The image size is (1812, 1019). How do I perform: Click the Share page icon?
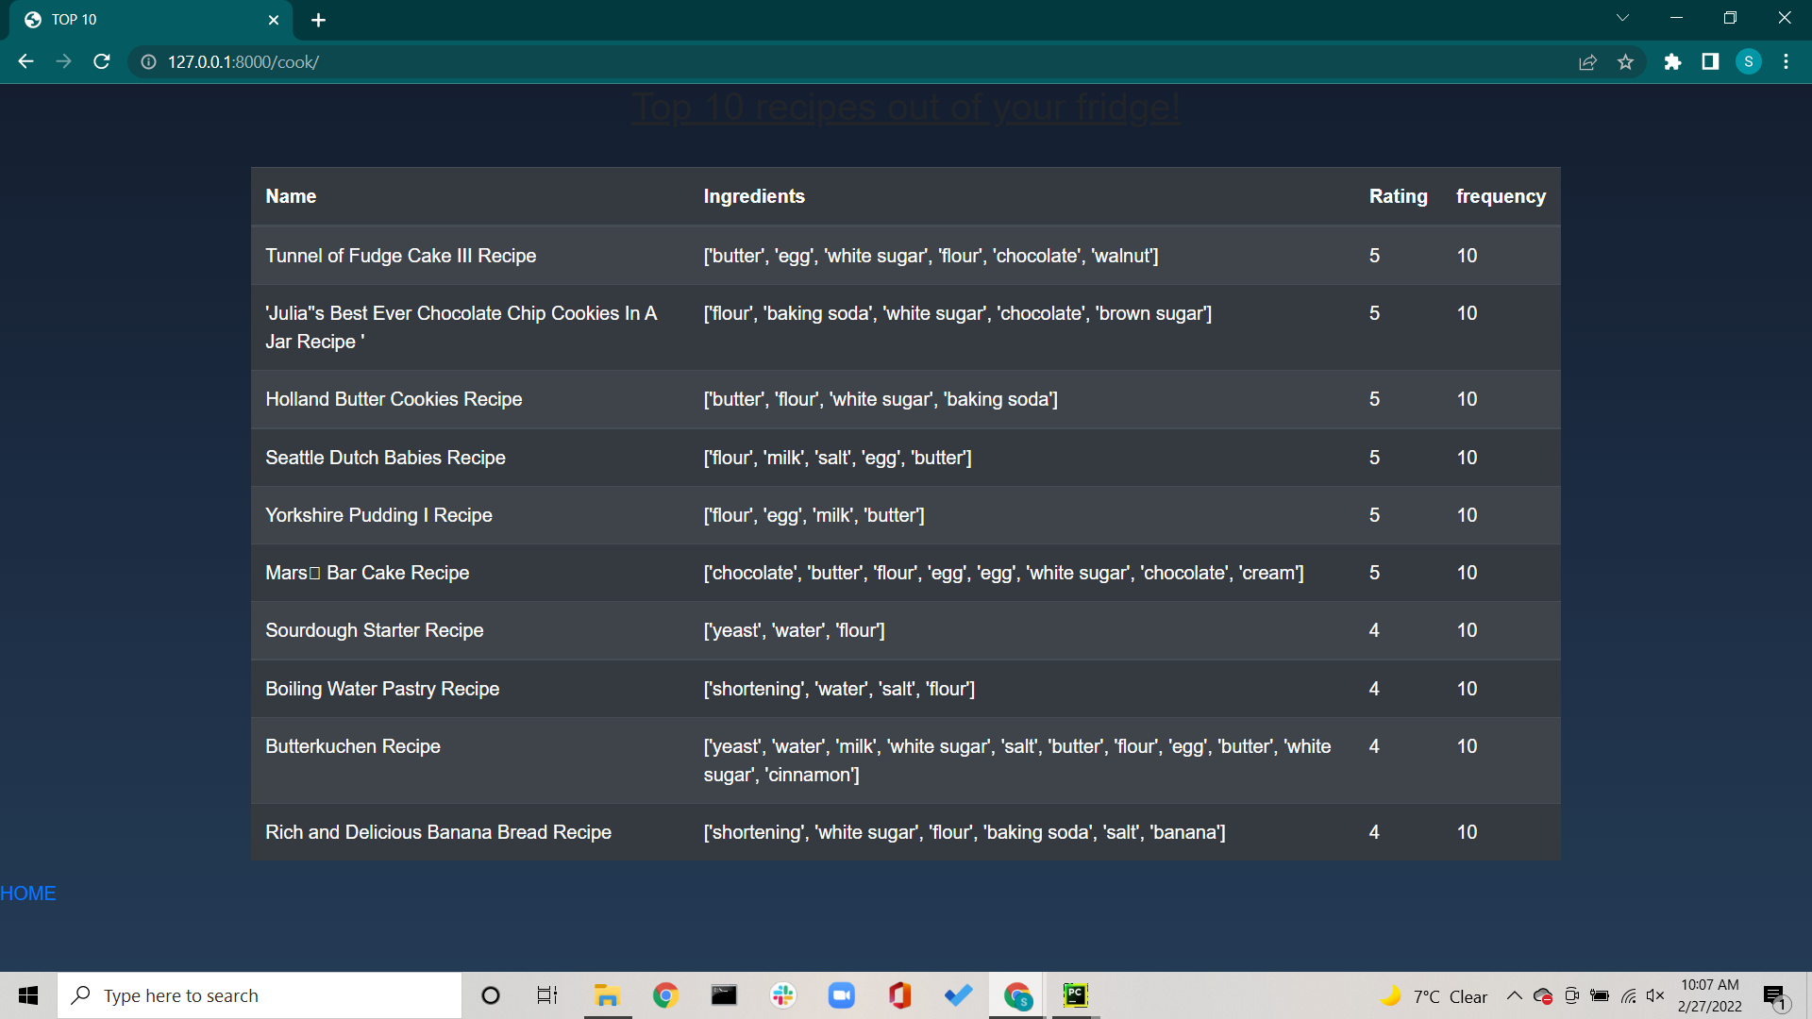tap(1587, 62)
